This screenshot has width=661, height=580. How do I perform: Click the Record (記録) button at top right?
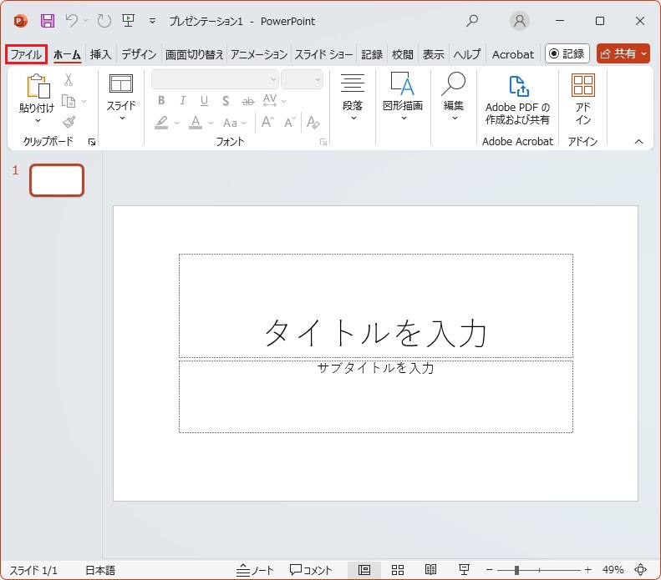567,53
